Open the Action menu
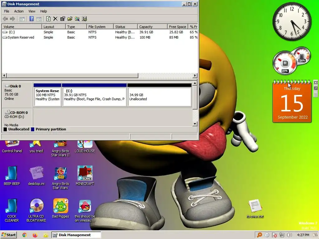This screenshot has width=319, height=239. [19, 11]
